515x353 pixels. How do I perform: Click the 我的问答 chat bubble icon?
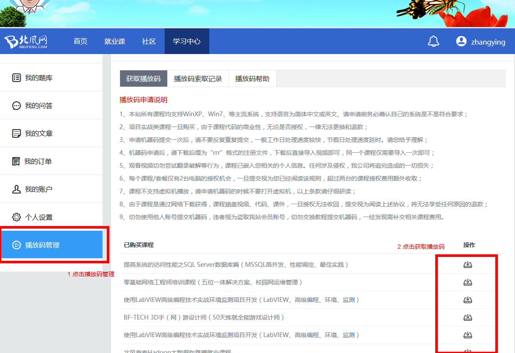(x=16, y=106)
